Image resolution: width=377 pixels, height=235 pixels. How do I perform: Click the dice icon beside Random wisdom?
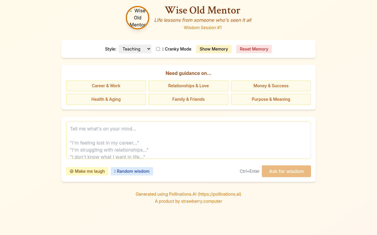pyautogui.click(x=115, y=171)
